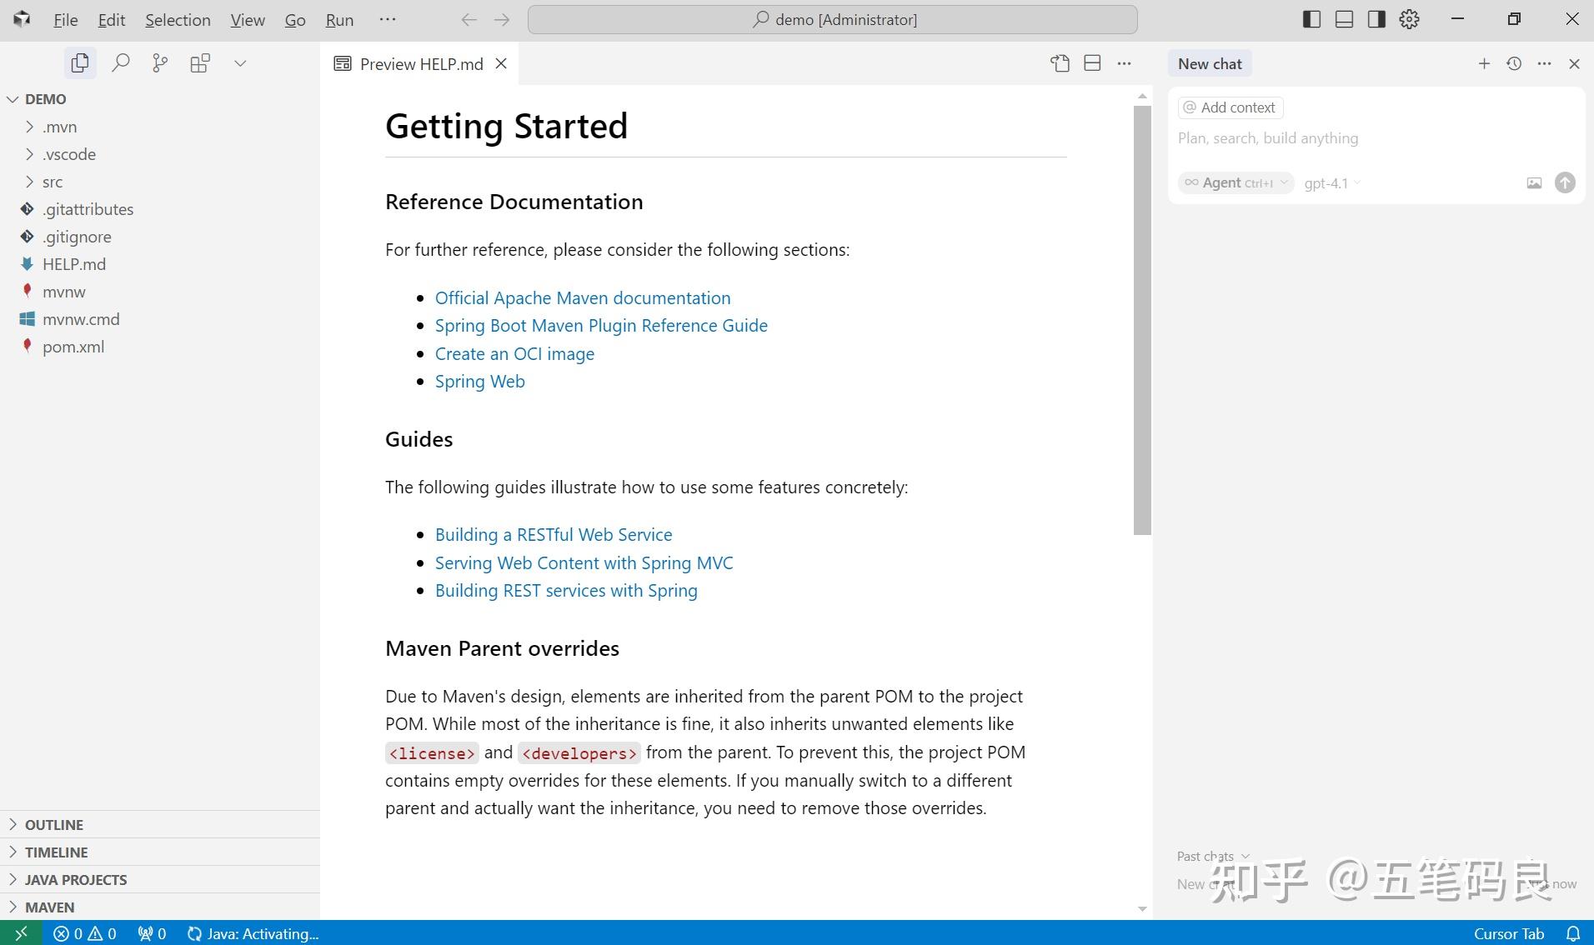Viewport: 1594px width, 945px height.
Task: Toggle the AI pane layout button
Action: (x=1376, y=19)
